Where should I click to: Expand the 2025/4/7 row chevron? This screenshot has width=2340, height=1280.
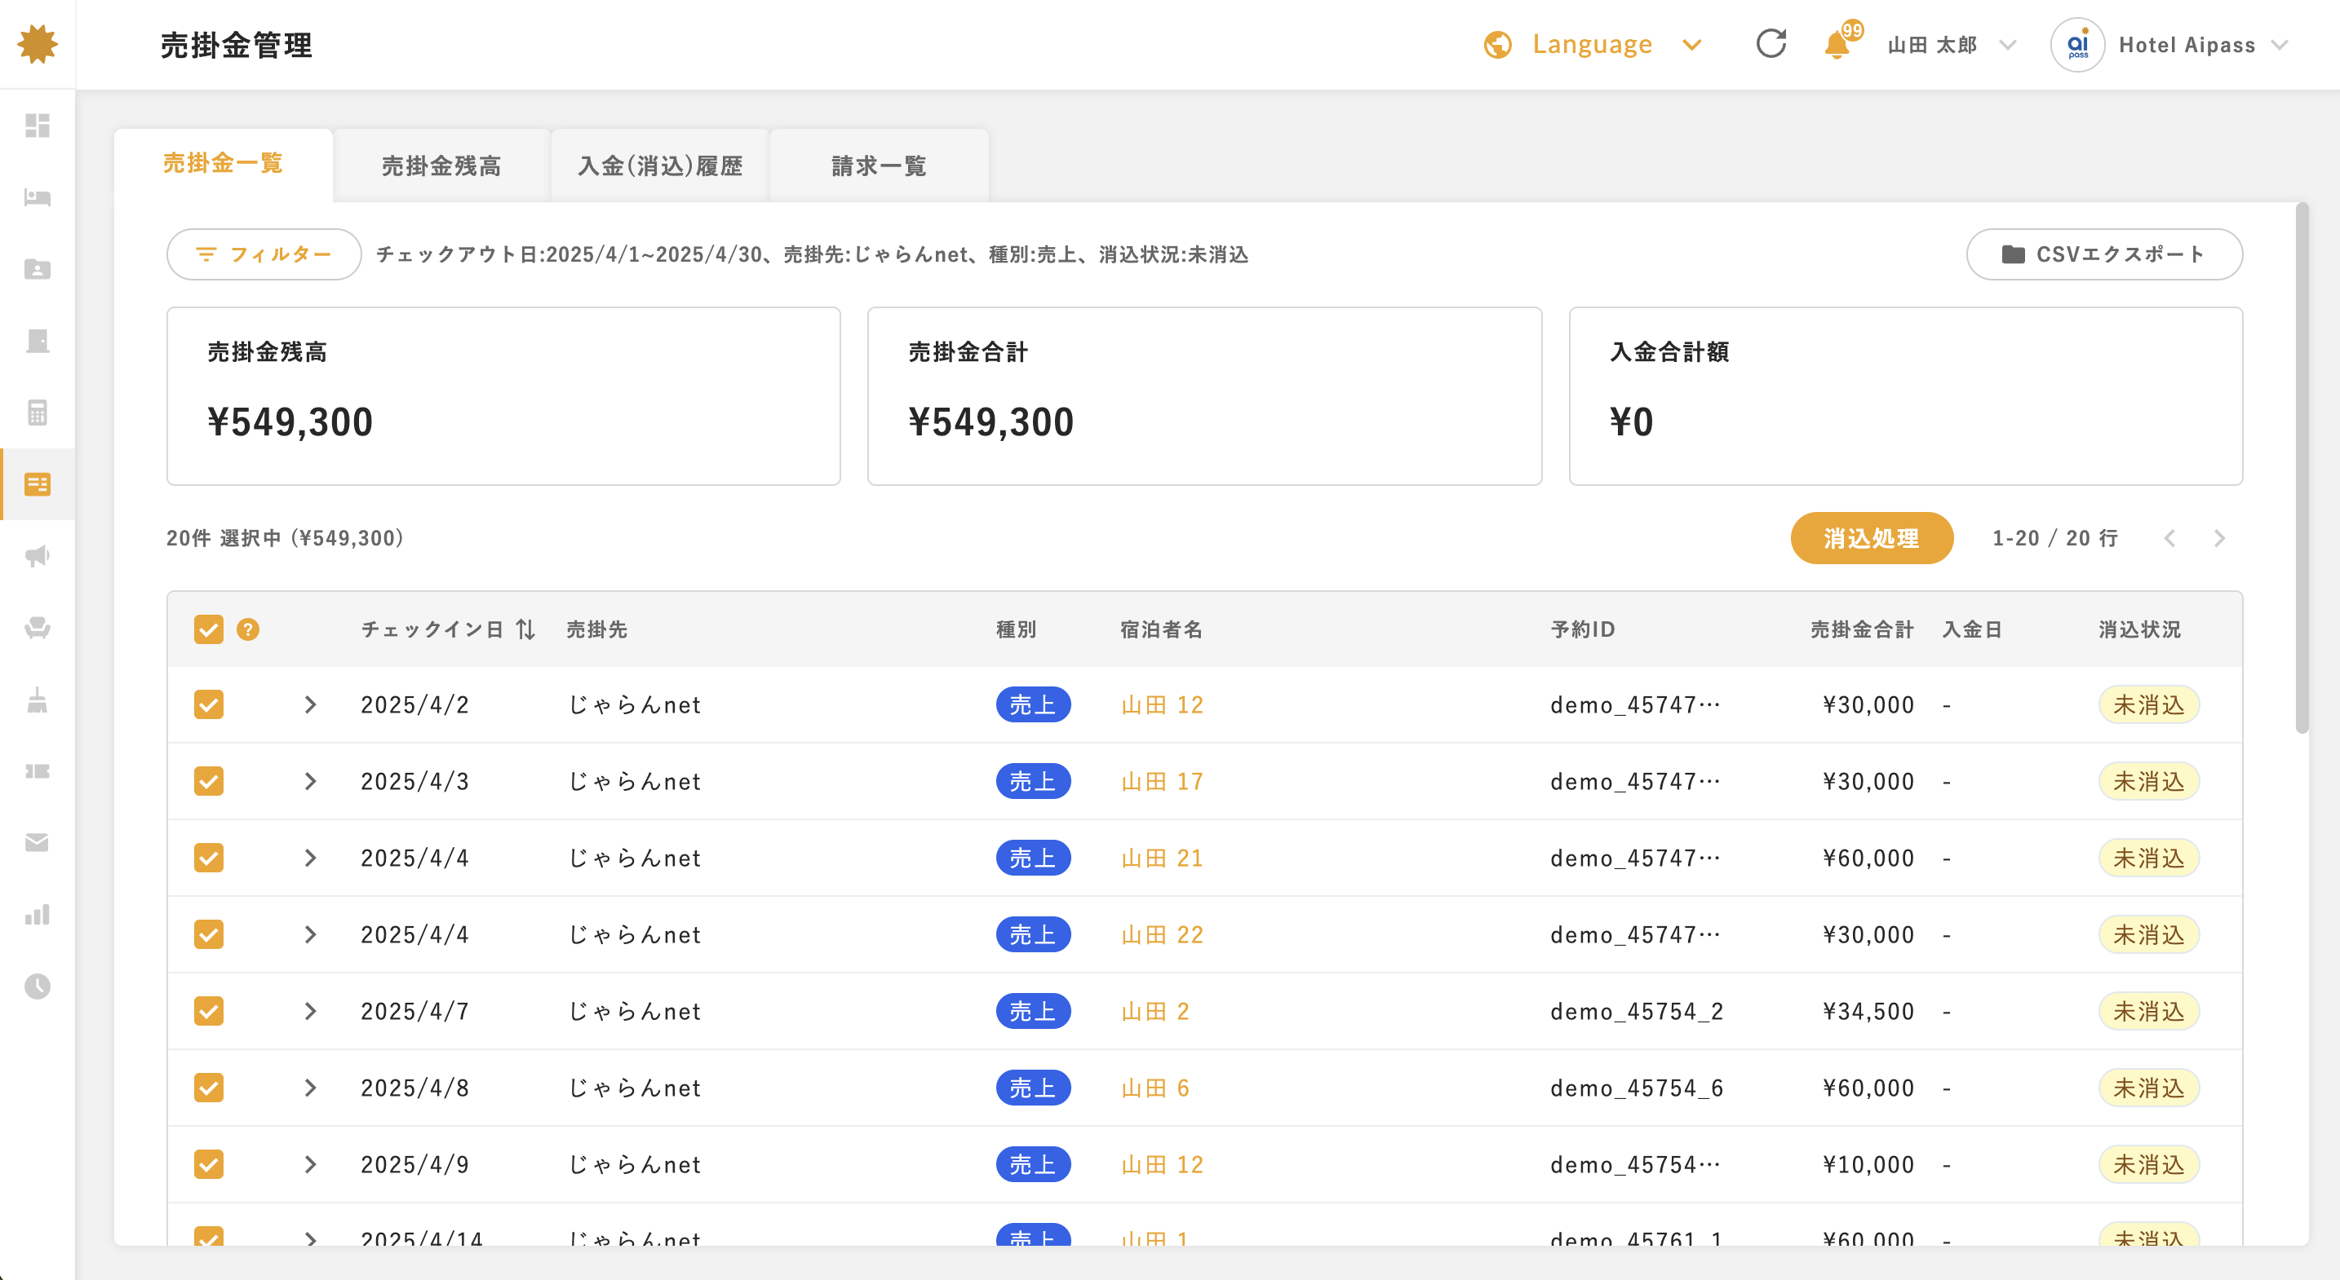[x=311, y=1010]
